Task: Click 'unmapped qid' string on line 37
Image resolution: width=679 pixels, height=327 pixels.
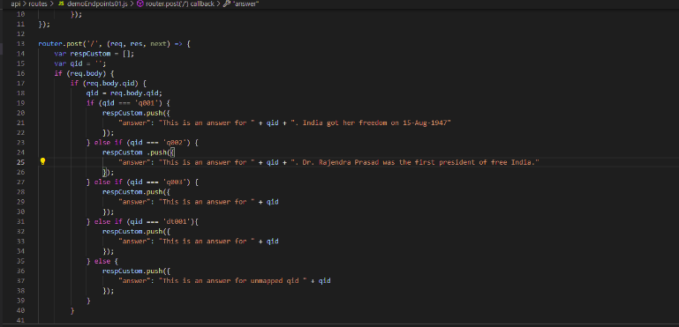Action: (x=275, y=280)
